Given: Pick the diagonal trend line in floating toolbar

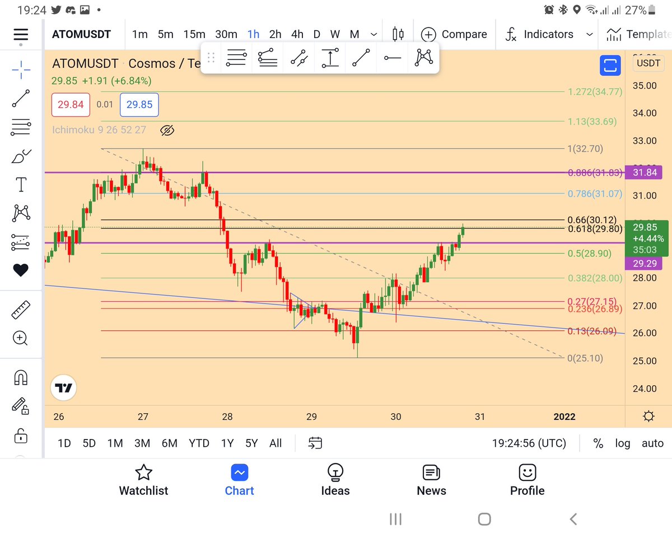Looking at the screenshot, I should click(361, 58).
